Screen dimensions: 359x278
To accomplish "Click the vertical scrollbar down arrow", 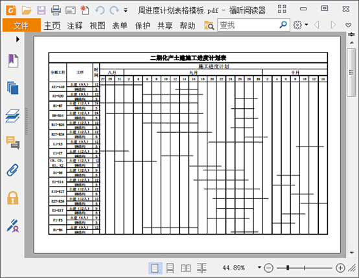I will point(352,253).
